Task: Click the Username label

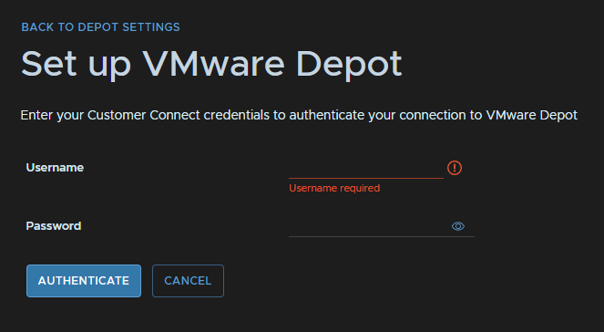Action: (55, 167)
